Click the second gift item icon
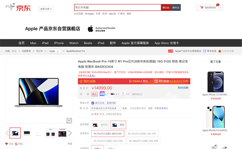Viewport: 242px width, 149px height. (113, 94)
